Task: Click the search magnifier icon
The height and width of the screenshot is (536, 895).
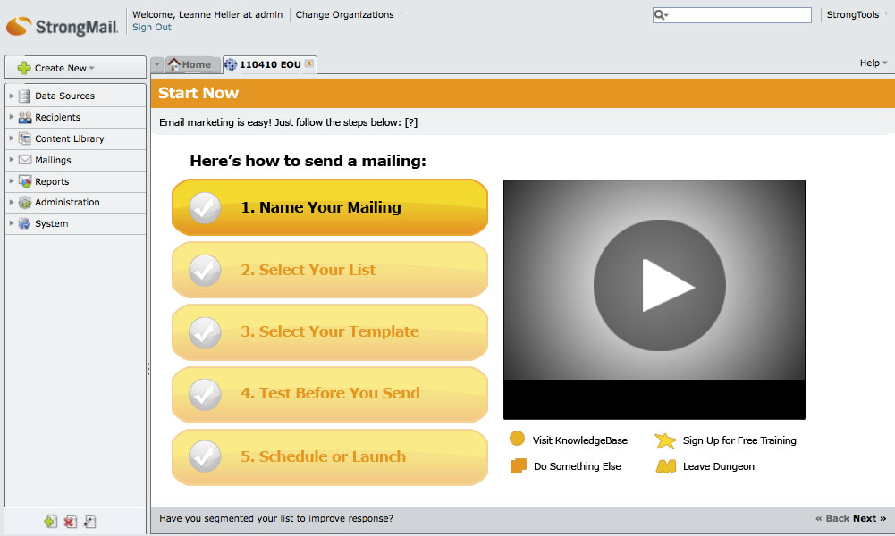Action: [x=661, y=15]
